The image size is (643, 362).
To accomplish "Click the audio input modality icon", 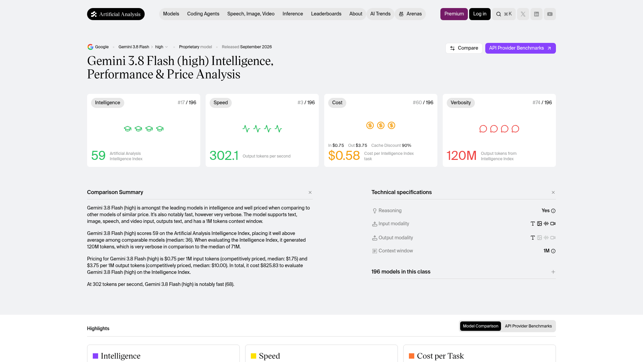I will (x=546, y=224).
